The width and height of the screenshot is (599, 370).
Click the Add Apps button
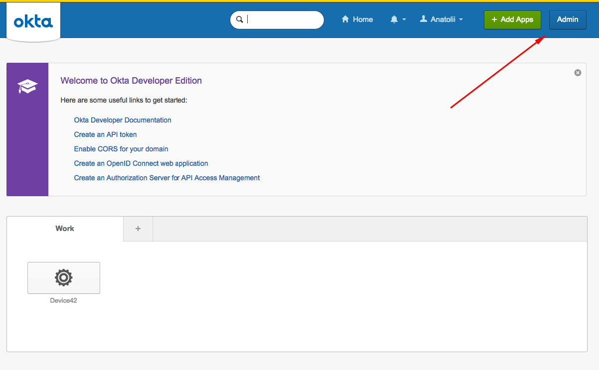click(x=512, y=19)
